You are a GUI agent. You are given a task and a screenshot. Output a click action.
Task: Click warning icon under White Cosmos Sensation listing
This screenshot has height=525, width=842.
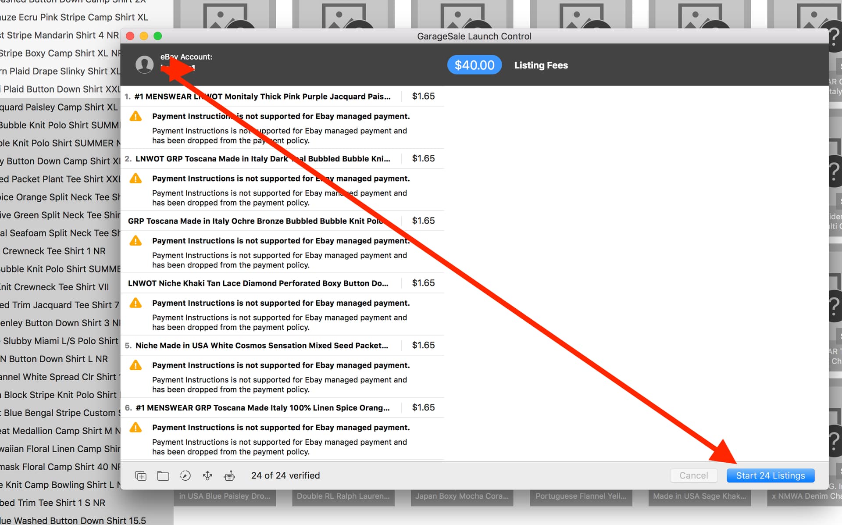click(136, 365)
